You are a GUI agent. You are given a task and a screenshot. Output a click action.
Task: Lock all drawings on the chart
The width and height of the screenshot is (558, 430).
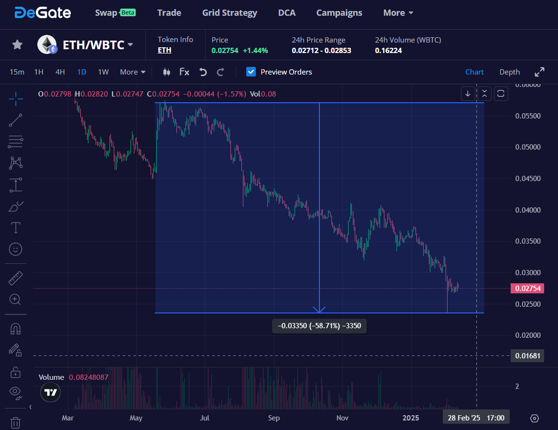coord(15,372)
